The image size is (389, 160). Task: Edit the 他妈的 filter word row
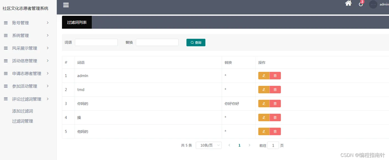[x=264, y=131]
